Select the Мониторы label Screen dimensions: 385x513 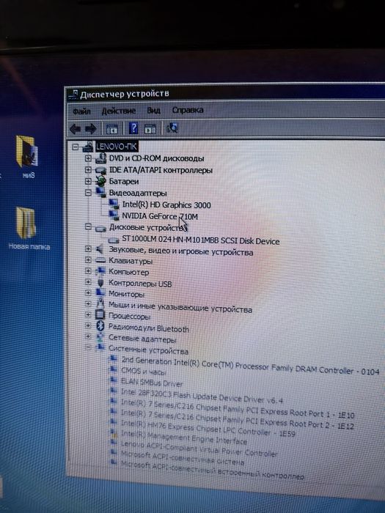pos(126,294)
